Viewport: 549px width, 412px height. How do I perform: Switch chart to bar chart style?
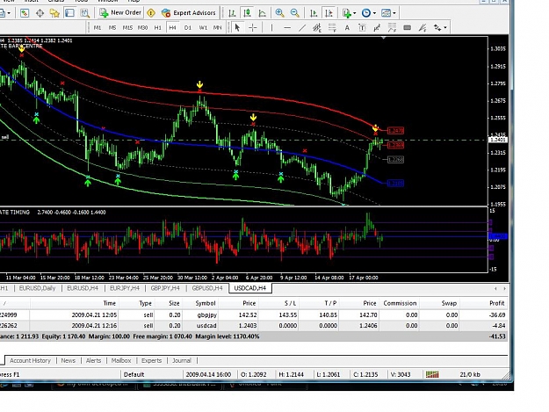click(x=232, y=13)
